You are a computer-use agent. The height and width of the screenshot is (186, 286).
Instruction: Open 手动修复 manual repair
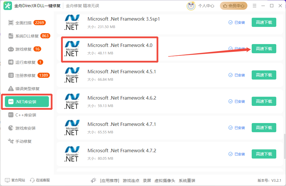[27, 141]
